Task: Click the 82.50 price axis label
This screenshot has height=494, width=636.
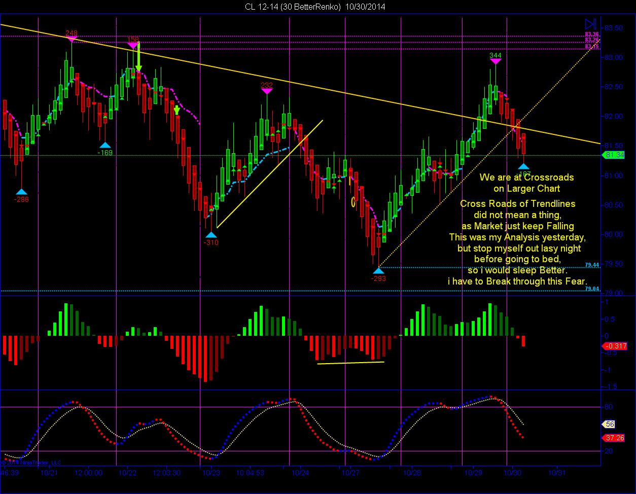Action: click(x=614, y=87)
